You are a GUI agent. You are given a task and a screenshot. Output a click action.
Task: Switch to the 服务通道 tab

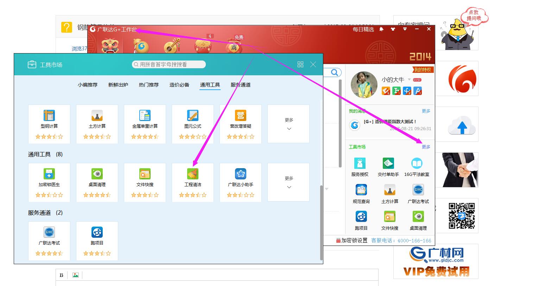pyautogui.click(x=241, y=85)
